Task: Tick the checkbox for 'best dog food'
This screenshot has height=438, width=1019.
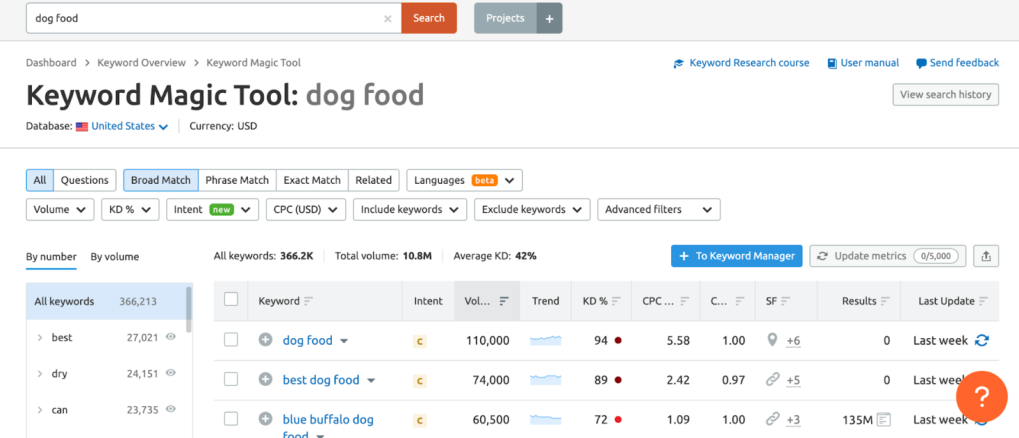Action: (231, 380)
